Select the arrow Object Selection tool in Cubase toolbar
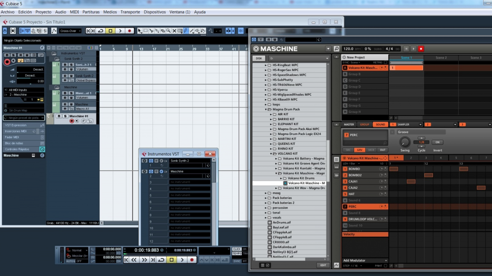Viewport: 492px width, 276px height. click(x=139, y=31)
